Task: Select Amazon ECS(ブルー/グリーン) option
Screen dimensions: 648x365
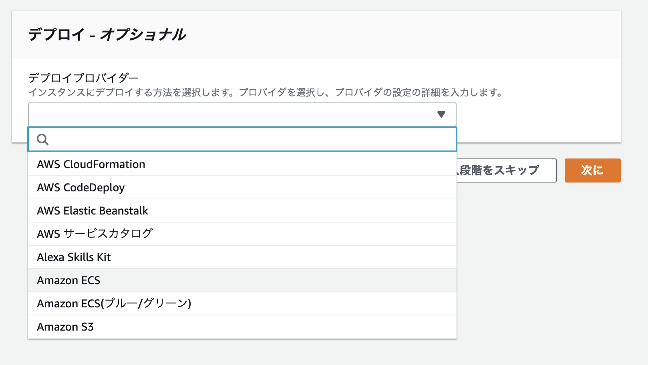Action: pos(242,303)
